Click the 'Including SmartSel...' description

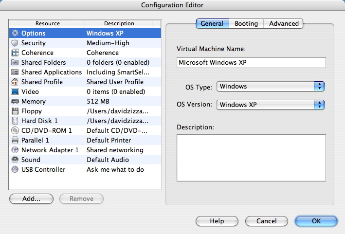coord(118,72)
